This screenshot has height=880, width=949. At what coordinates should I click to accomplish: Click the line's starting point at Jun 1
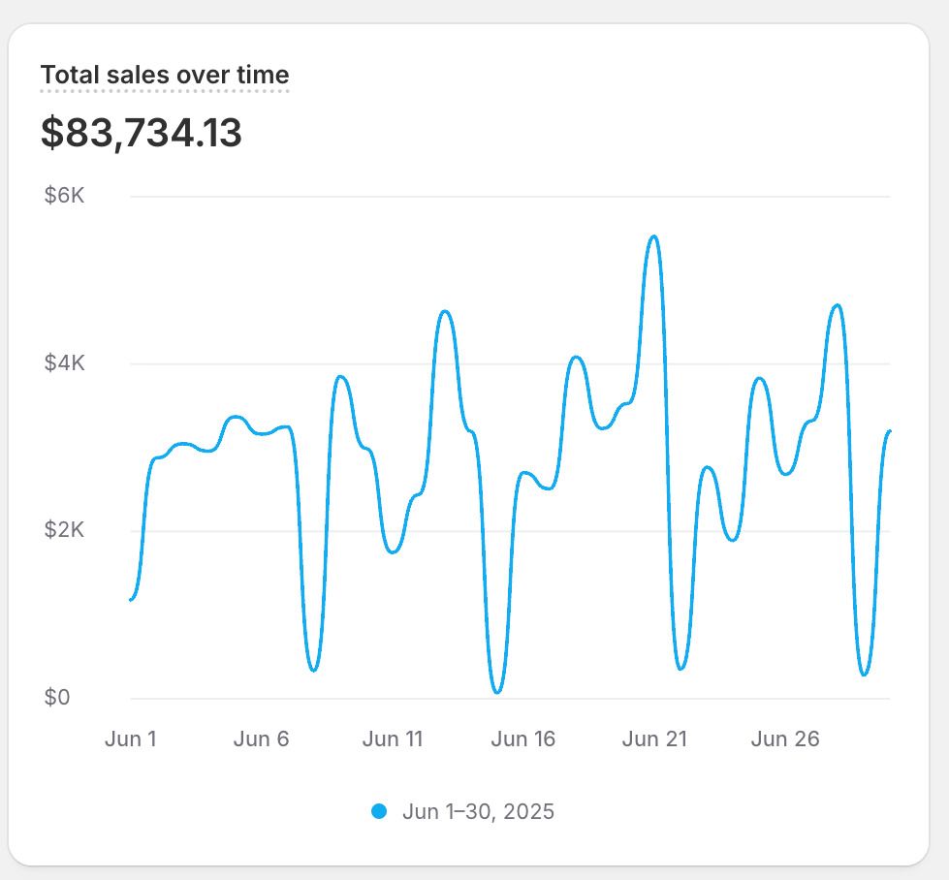pos(131,599)
